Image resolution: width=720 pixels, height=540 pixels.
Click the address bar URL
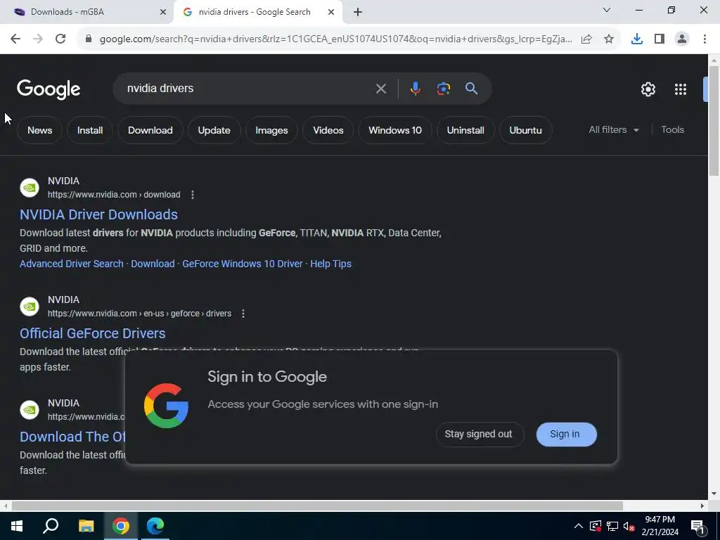335,39
